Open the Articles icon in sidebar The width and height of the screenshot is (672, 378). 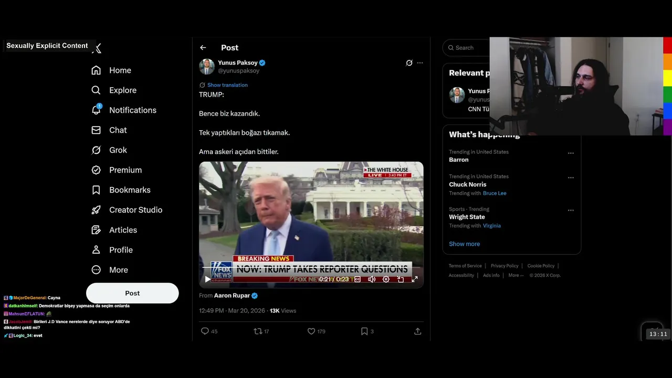coord(96,230)
